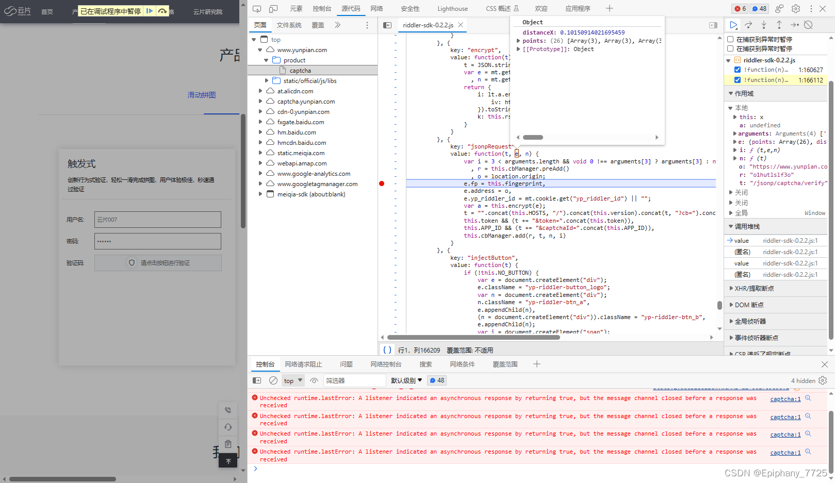Open the Lighthouse panel tab
Screen dimensions: 835x483
coord(452,9)
